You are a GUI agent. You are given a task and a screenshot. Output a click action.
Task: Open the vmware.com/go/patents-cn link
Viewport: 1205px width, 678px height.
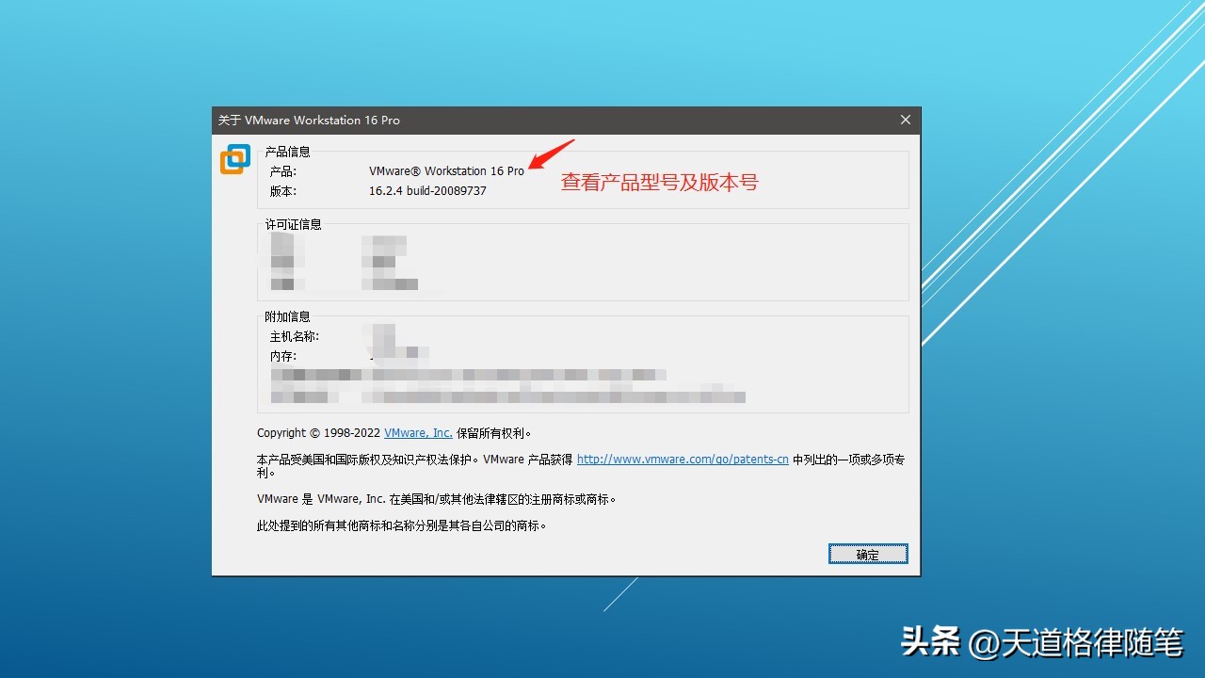[683, 459]
